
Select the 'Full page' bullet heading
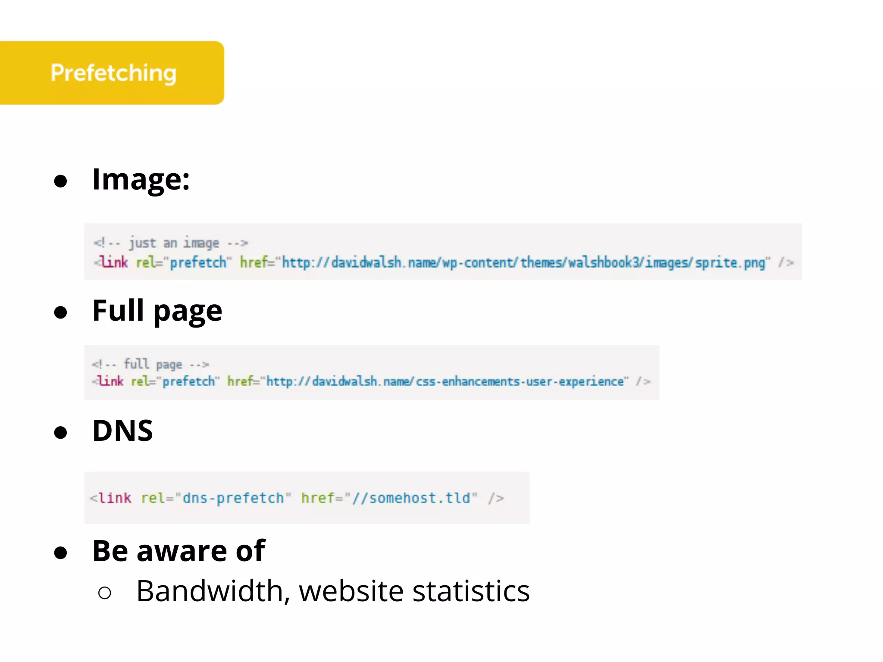click(157, 311)
